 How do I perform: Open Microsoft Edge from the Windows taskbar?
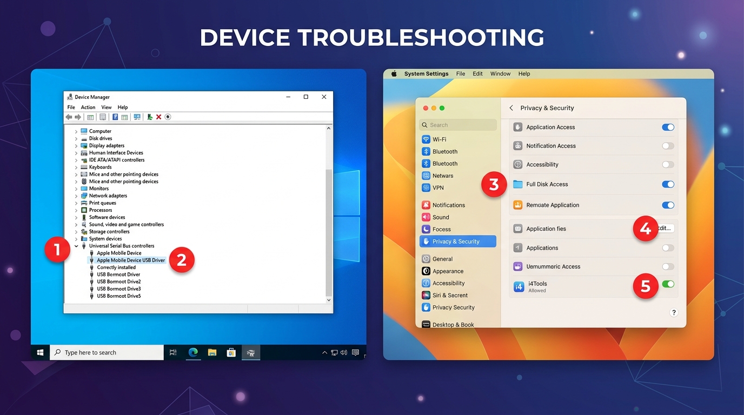point(193,352)
